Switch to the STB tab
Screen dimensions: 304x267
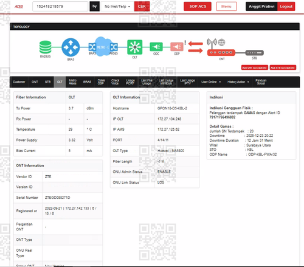47,82
